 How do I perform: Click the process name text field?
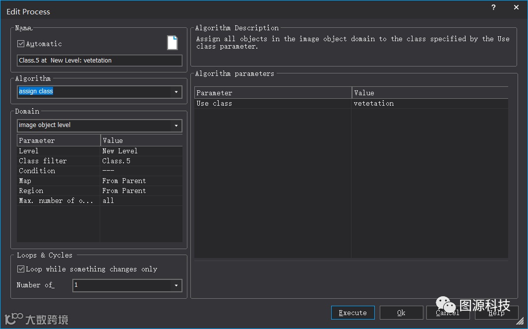pos(99,61)
